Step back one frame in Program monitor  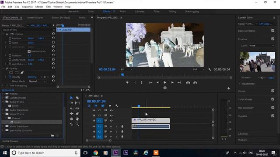pos(158,82)
